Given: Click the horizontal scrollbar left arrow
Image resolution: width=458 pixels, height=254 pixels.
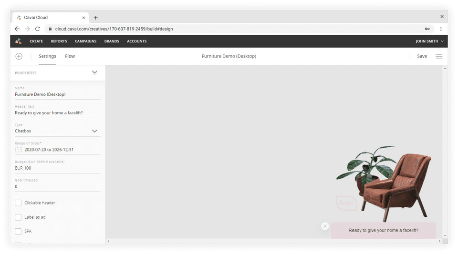Looking at the screenshot, I should pos(109,242).
